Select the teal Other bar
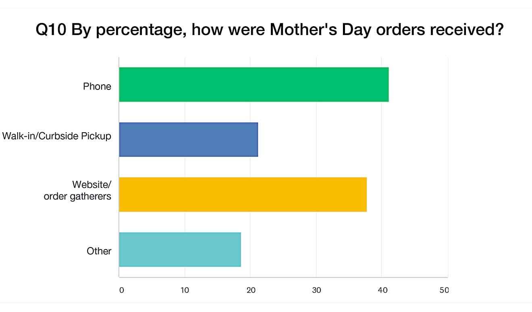The width and height of the screenshot is (532, 312). click(x=180, y=250)
